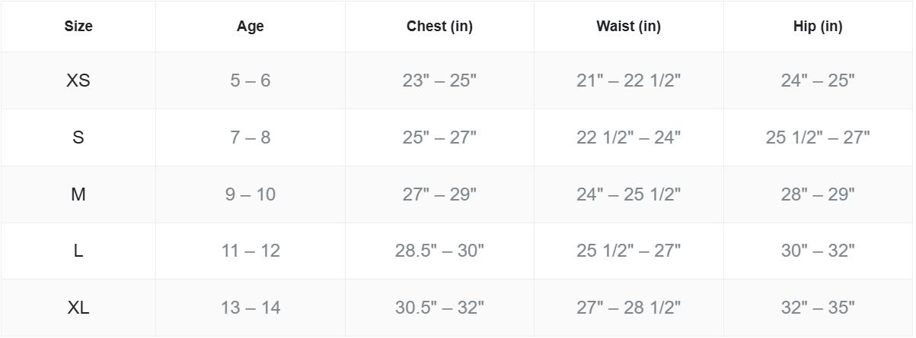Click the age 13 – 14 cell
This screenshot has height=338, width=916.
pyautogui.click(x=251, y=308)
